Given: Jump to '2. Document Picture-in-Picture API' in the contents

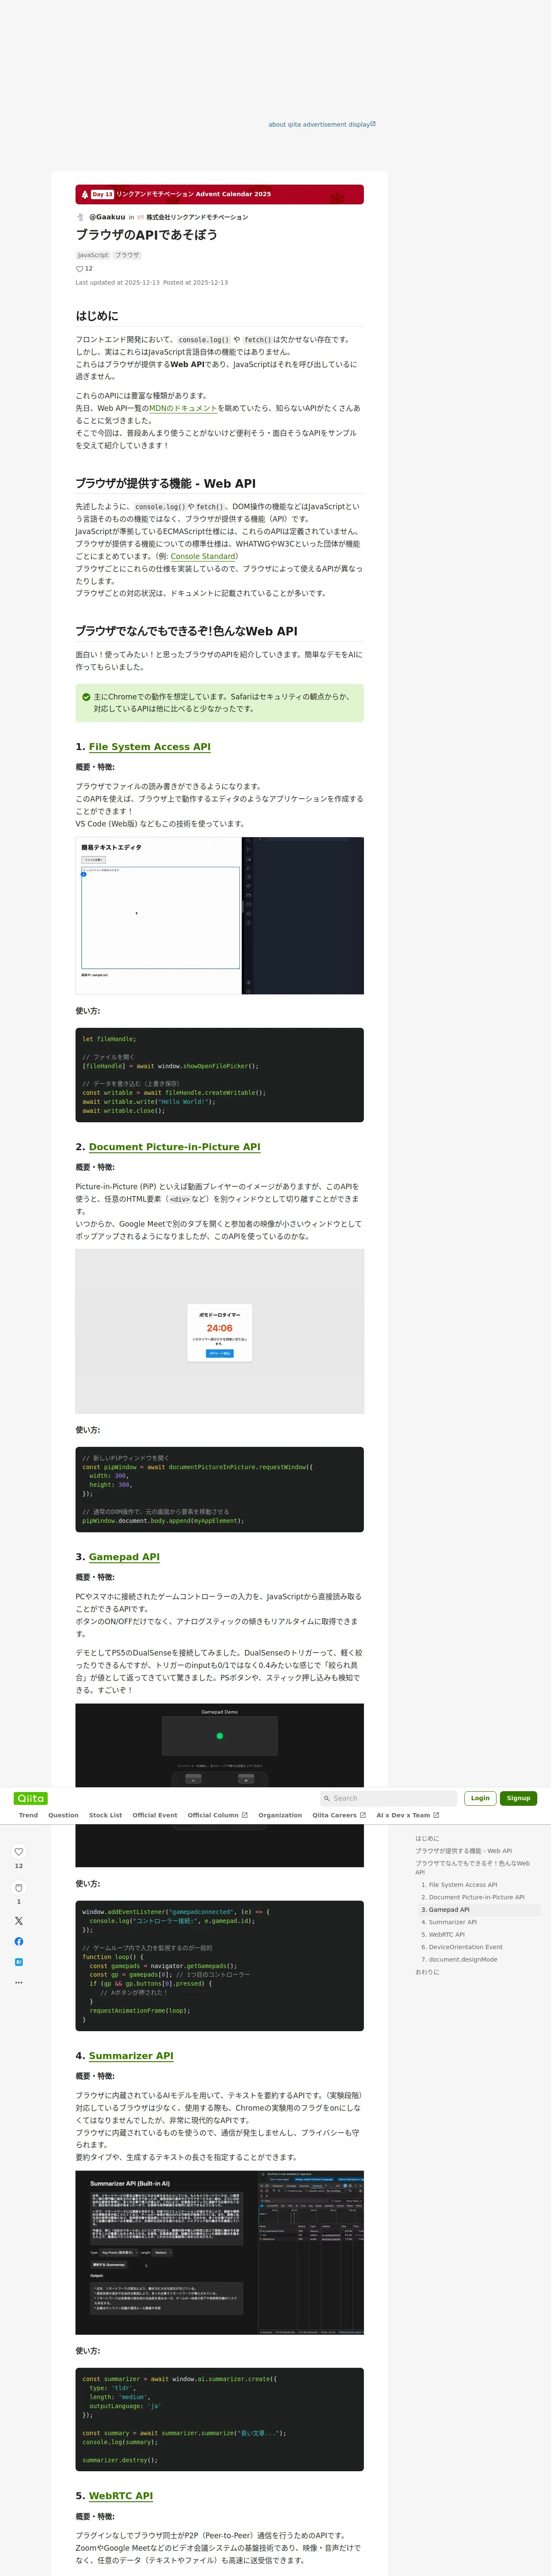Looking at the screenshot, I should tap(472, 1897).
